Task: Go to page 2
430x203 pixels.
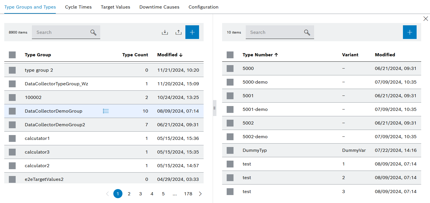Action: pyautogui.click(x=129, y=194)
